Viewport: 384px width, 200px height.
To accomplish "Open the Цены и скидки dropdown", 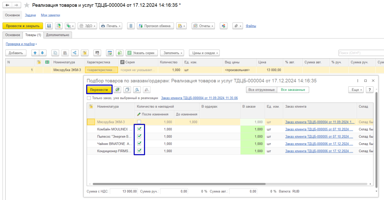I will [204, 53].
